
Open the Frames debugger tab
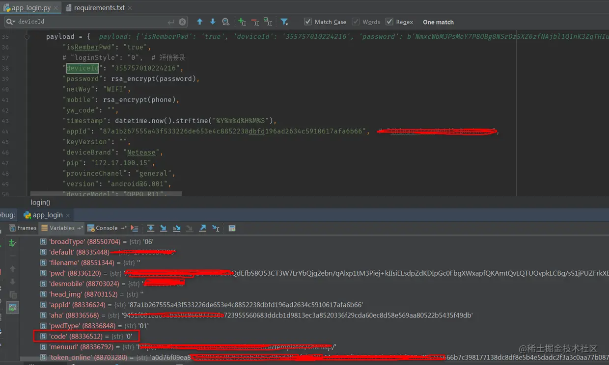tap(23, 228)
